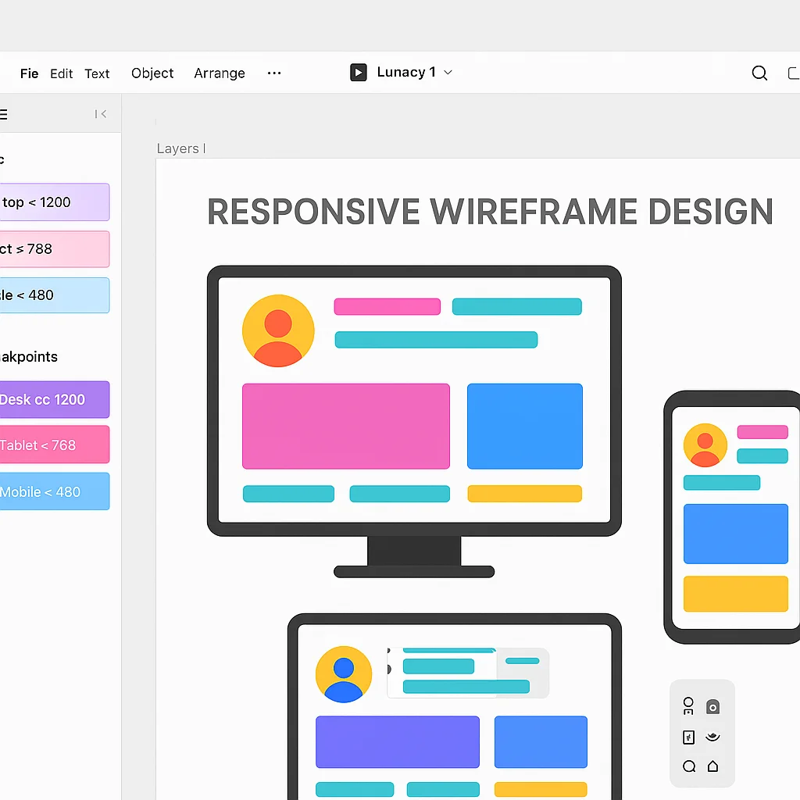
Task: Click the eye-shaped icon in the icon sheet
Action: [x=712, y=737]
